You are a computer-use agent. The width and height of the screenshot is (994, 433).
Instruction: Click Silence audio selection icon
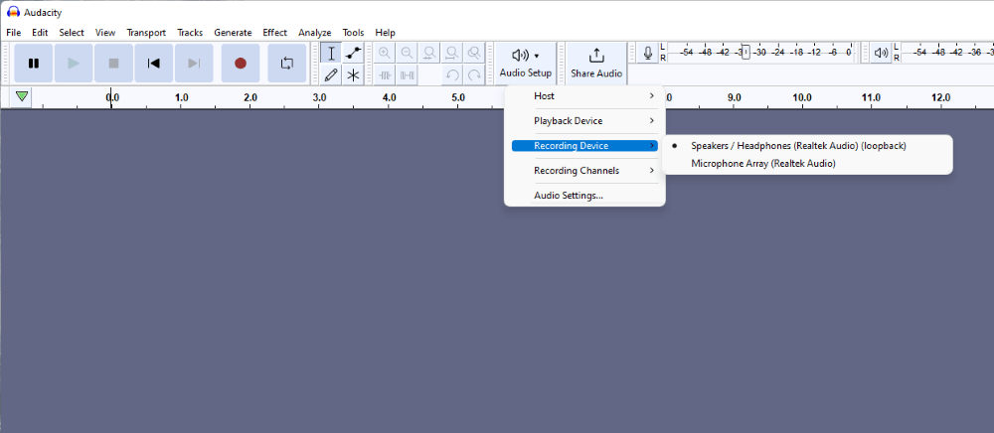[x=407, y=75]
